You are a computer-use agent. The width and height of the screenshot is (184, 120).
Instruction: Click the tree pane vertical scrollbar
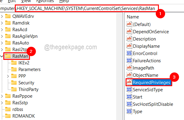point(119,66)
